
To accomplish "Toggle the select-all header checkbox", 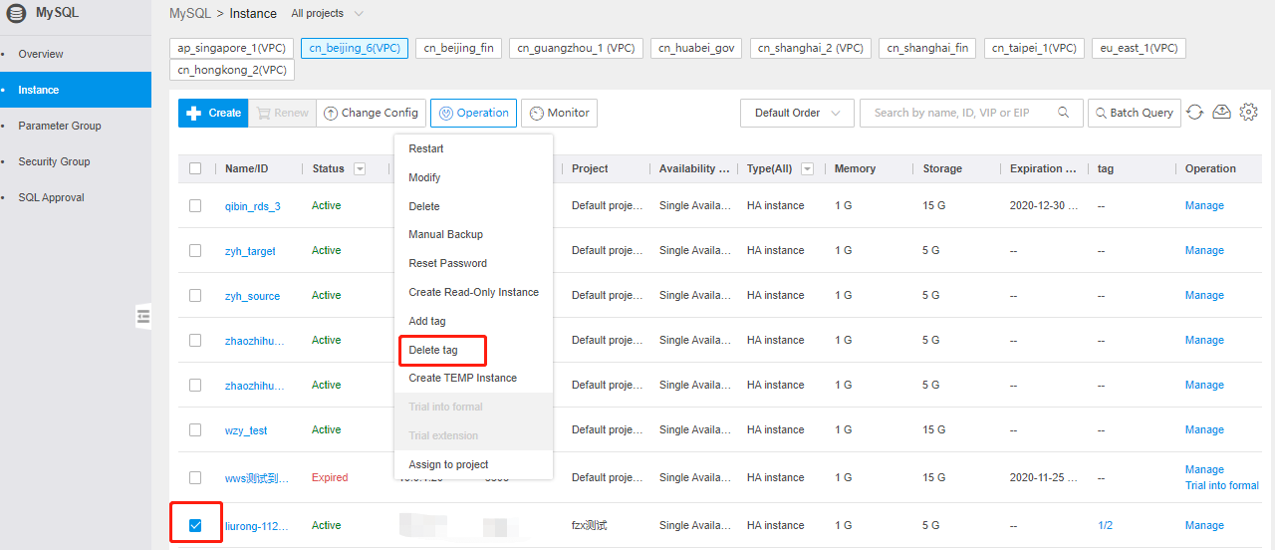I will (195, 168).
